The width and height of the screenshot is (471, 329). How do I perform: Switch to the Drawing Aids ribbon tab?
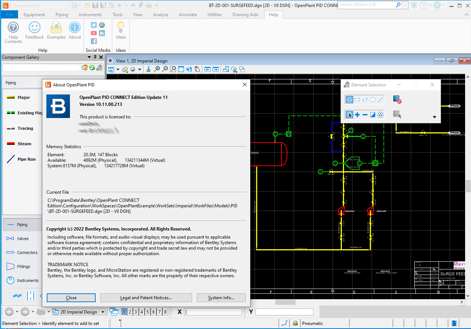coord(245,15)
